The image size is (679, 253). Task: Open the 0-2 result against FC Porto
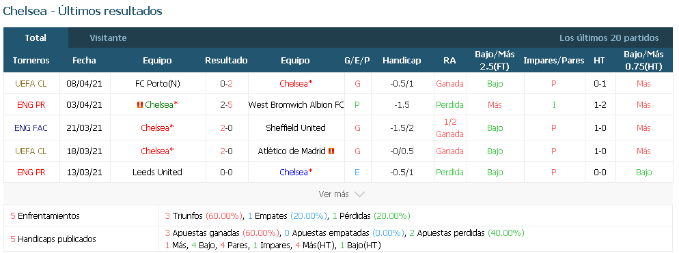227,83
